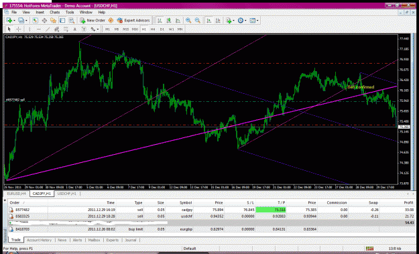Toggle Auto Scroll chart button
This screenshot has width=419, height=254.
tap(209, 20)
